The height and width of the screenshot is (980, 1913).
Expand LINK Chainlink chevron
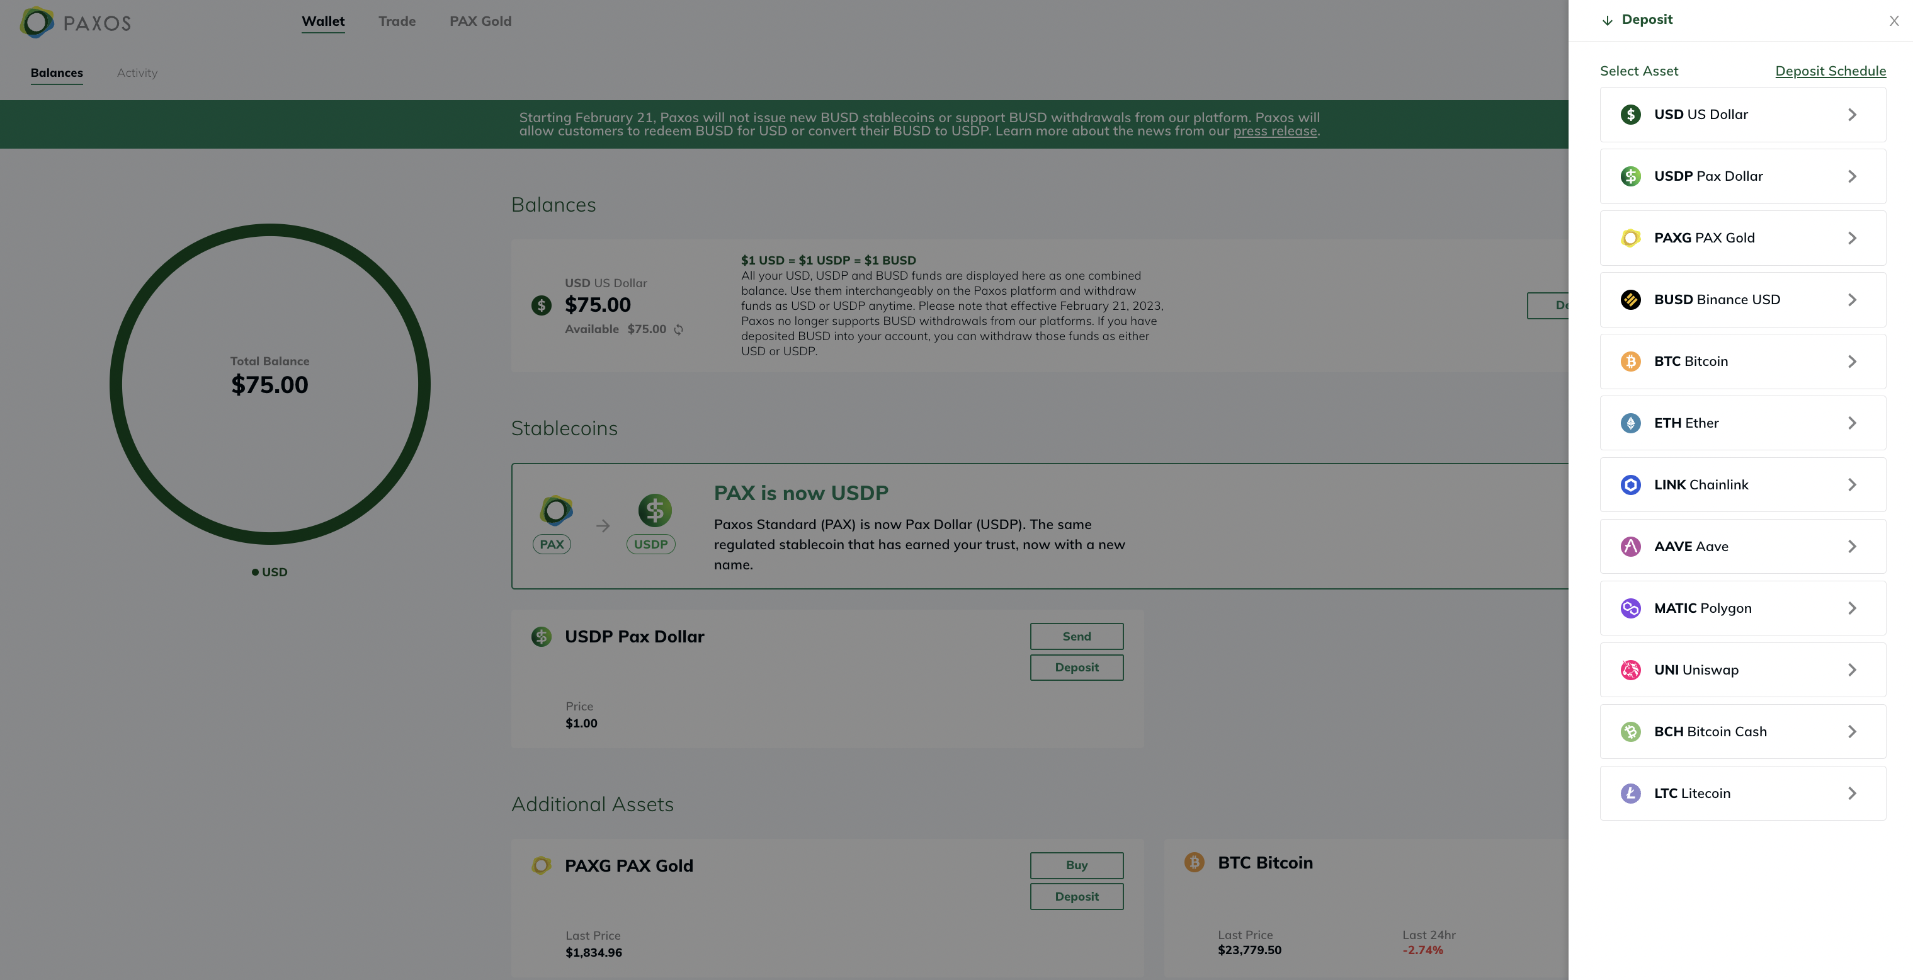[x=1852, y=484]
